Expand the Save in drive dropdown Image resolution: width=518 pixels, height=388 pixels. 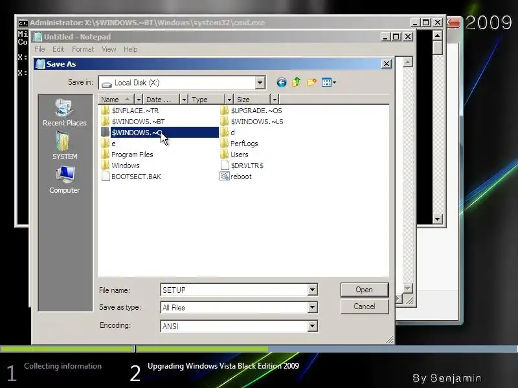tap(260, 83)
